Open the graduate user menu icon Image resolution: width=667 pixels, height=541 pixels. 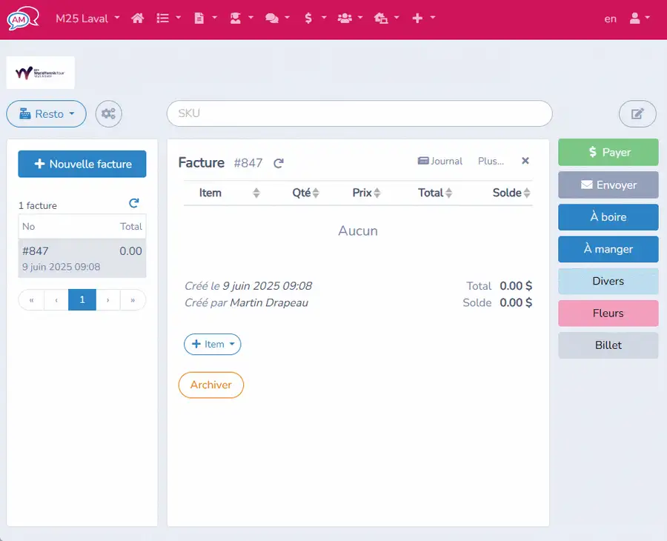coord(241,19)
